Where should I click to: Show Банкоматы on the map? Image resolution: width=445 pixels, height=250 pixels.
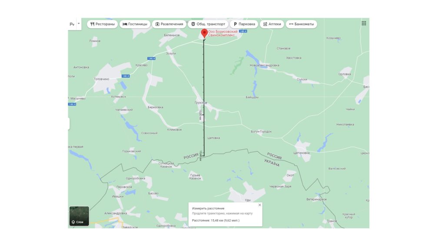(302, 24)
